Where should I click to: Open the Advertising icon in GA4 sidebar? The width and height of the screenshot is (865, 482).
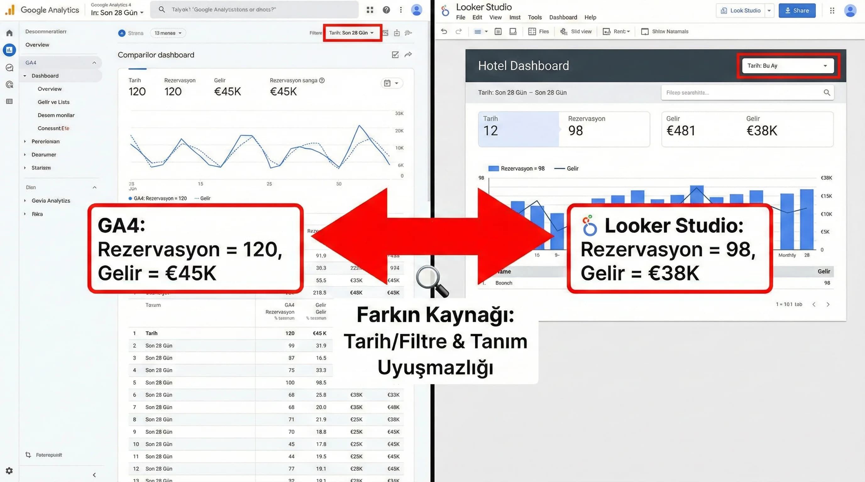pos(9,85)
